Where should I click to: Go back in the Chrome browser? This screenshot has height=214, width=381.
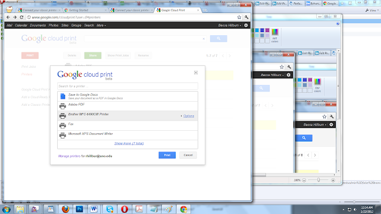8,17
